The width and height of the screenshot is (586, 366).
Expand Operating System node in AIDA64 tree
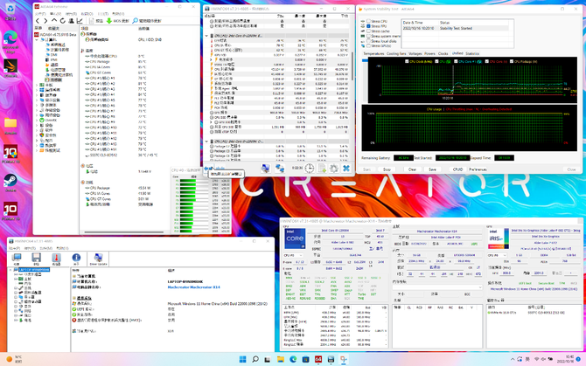(x=38, y=90)
